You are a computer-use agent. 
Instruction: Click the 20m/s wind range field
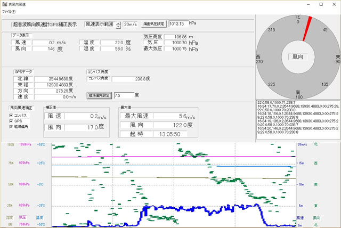coord(130,24)
